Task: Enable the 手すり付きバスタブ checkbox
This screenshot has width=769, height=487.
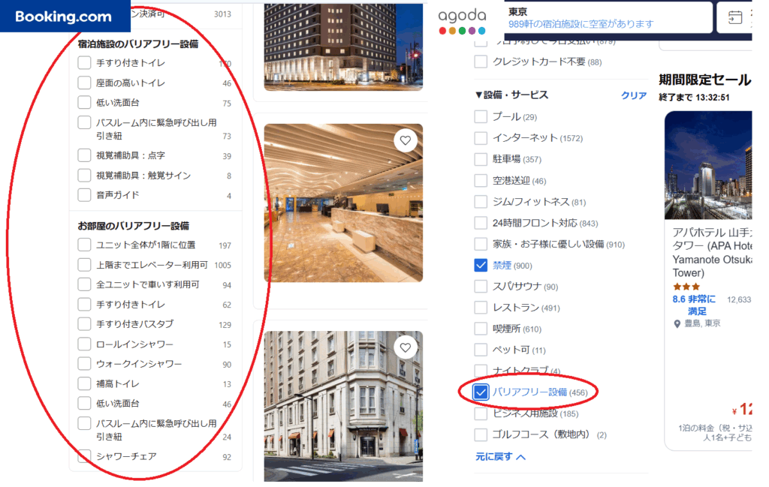Action: click(x=85, y=324)
